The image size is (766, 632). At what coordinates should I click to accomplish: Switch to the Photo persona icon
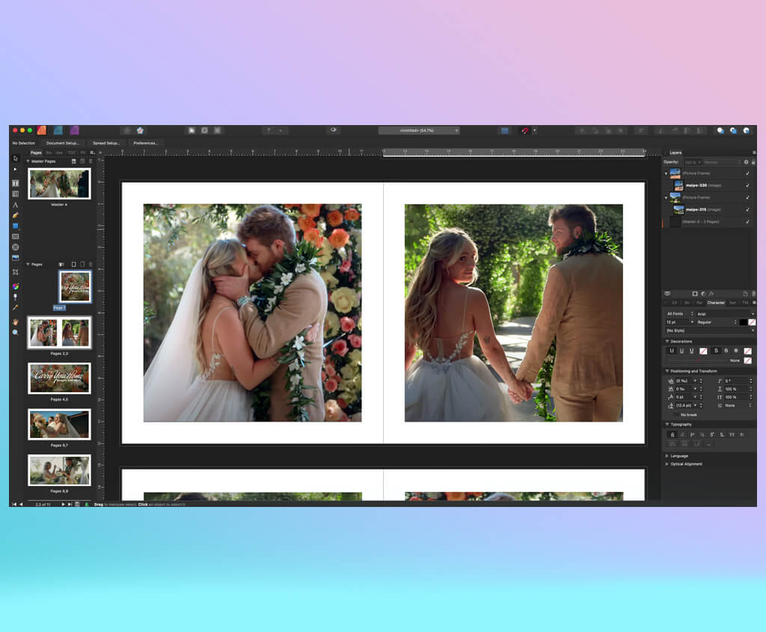pos(74,130)
